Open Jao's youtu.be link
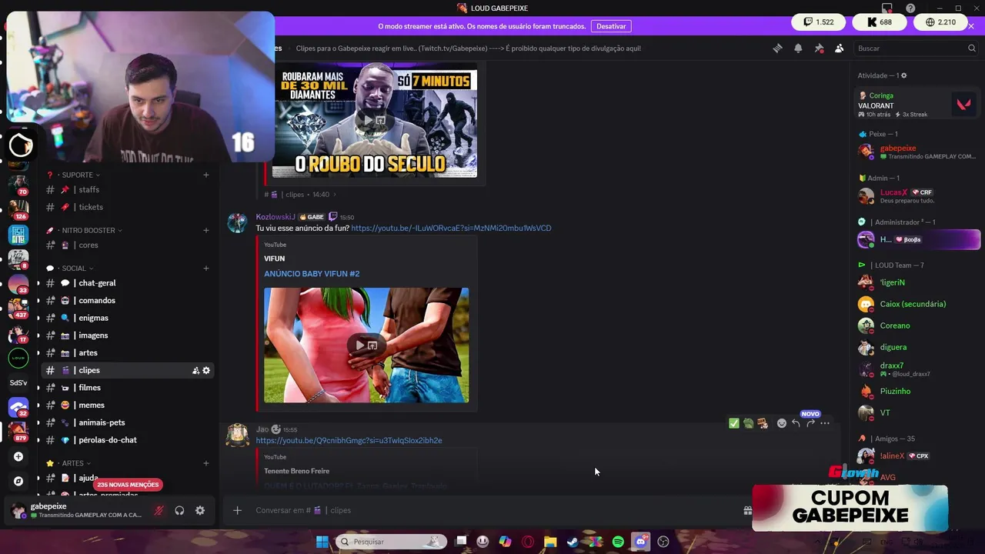Screen dimensions: 985x554 tap(349, 441)
